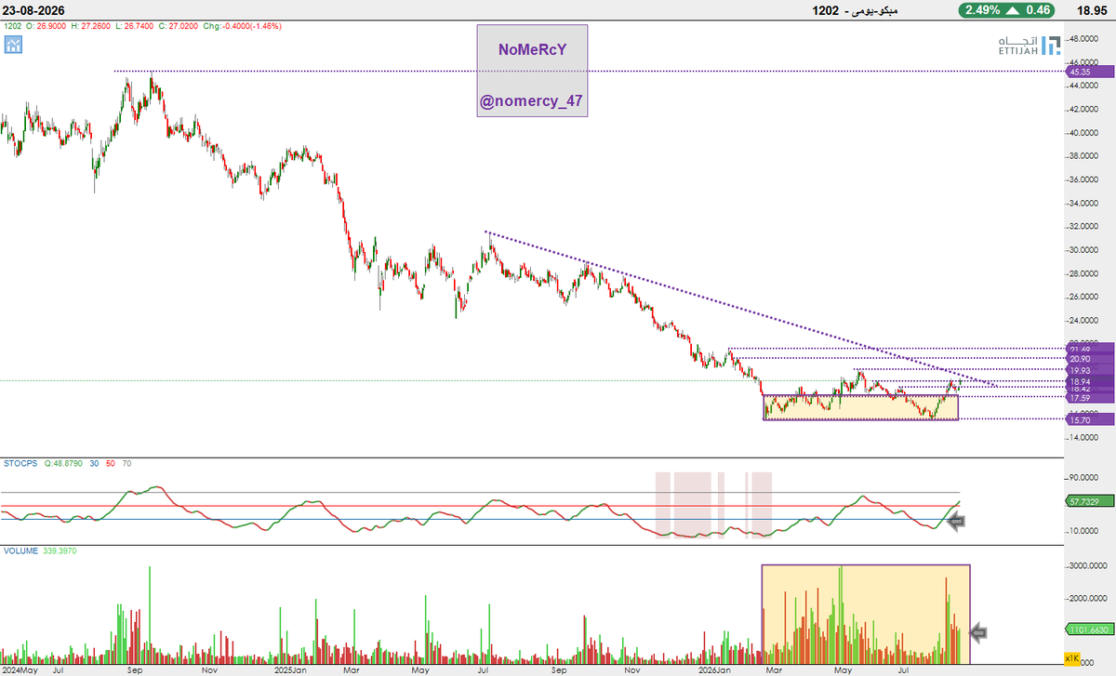
Task: Click the 2026Jan label on time axis
Action: (x=713, y=669)
